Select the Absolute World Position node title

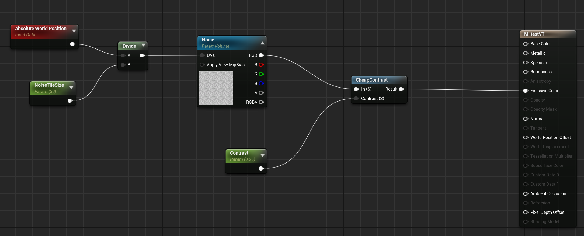(x=41, y=28)
